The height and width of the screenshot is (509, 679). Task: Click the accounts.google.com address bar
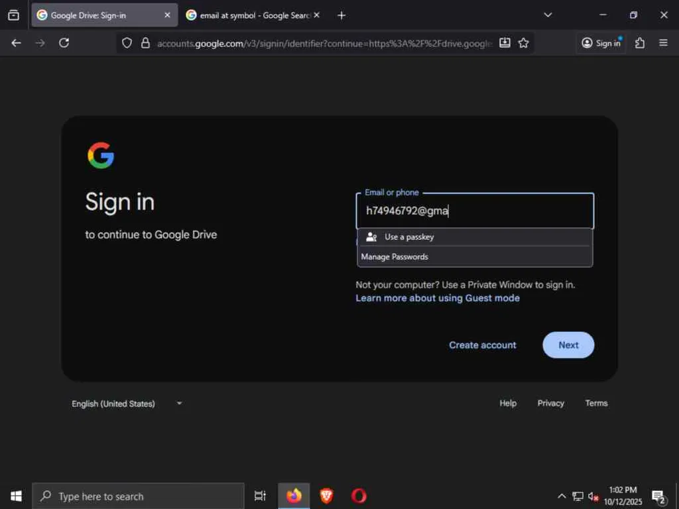click(324, 43)
